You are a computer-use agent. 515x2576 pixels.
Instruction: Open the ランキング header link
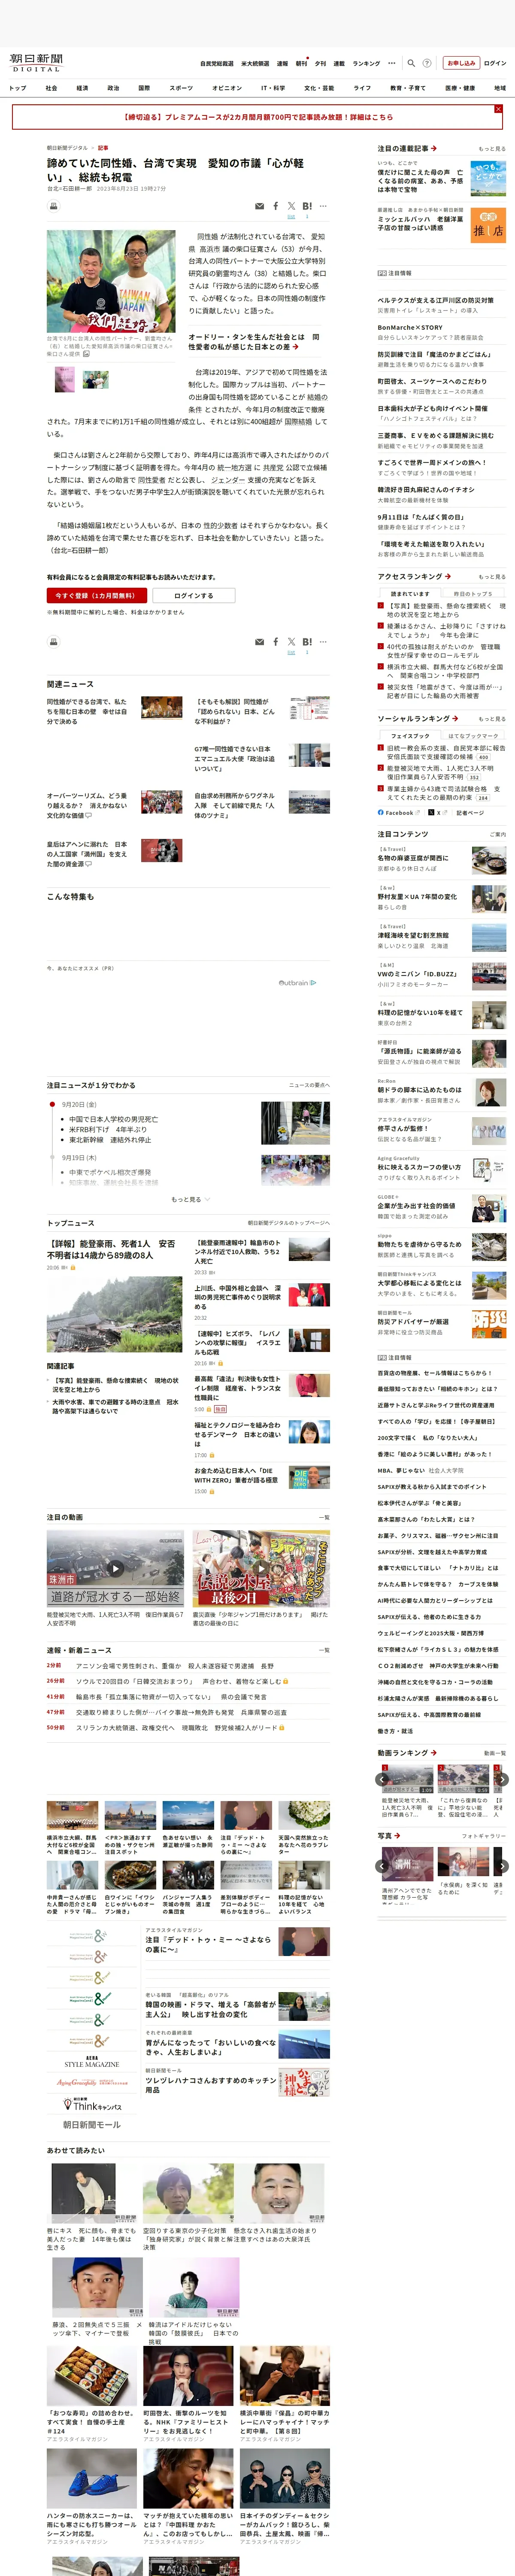point(366,63)
